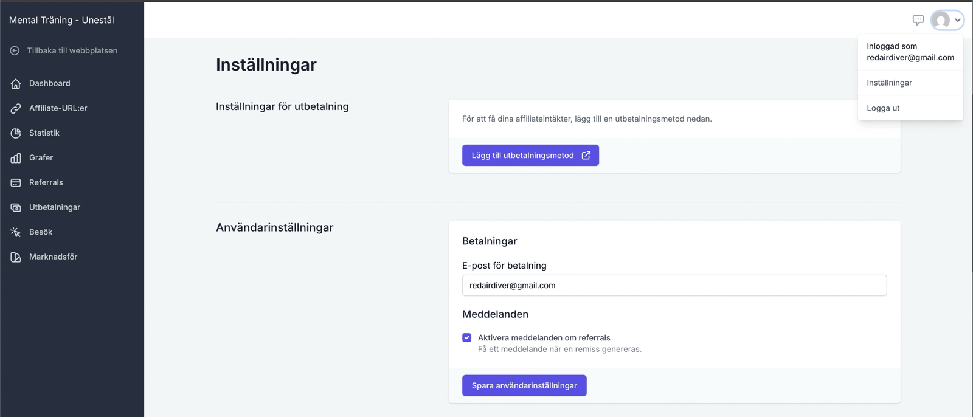Click the E-post för betalning field
The height and width of the screenshot is (417, 973).
tap(674, 286)
